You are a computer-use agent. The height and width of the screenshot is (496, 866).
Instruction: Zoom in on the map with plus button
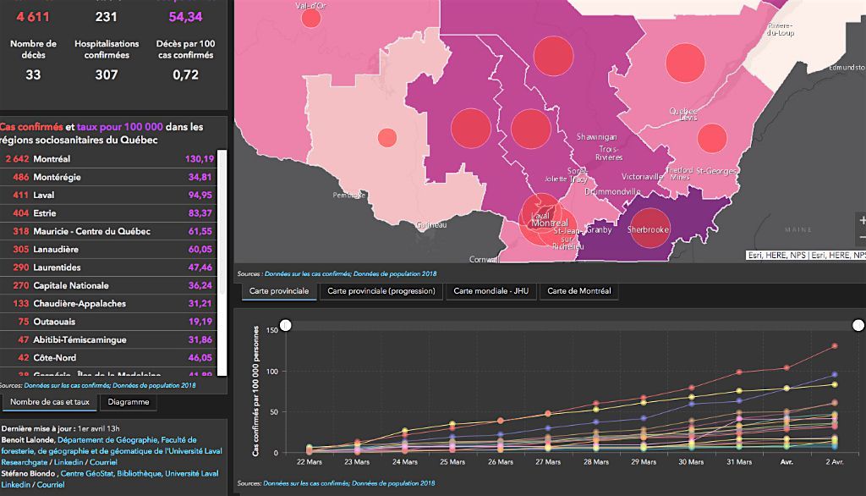[862, 220]
